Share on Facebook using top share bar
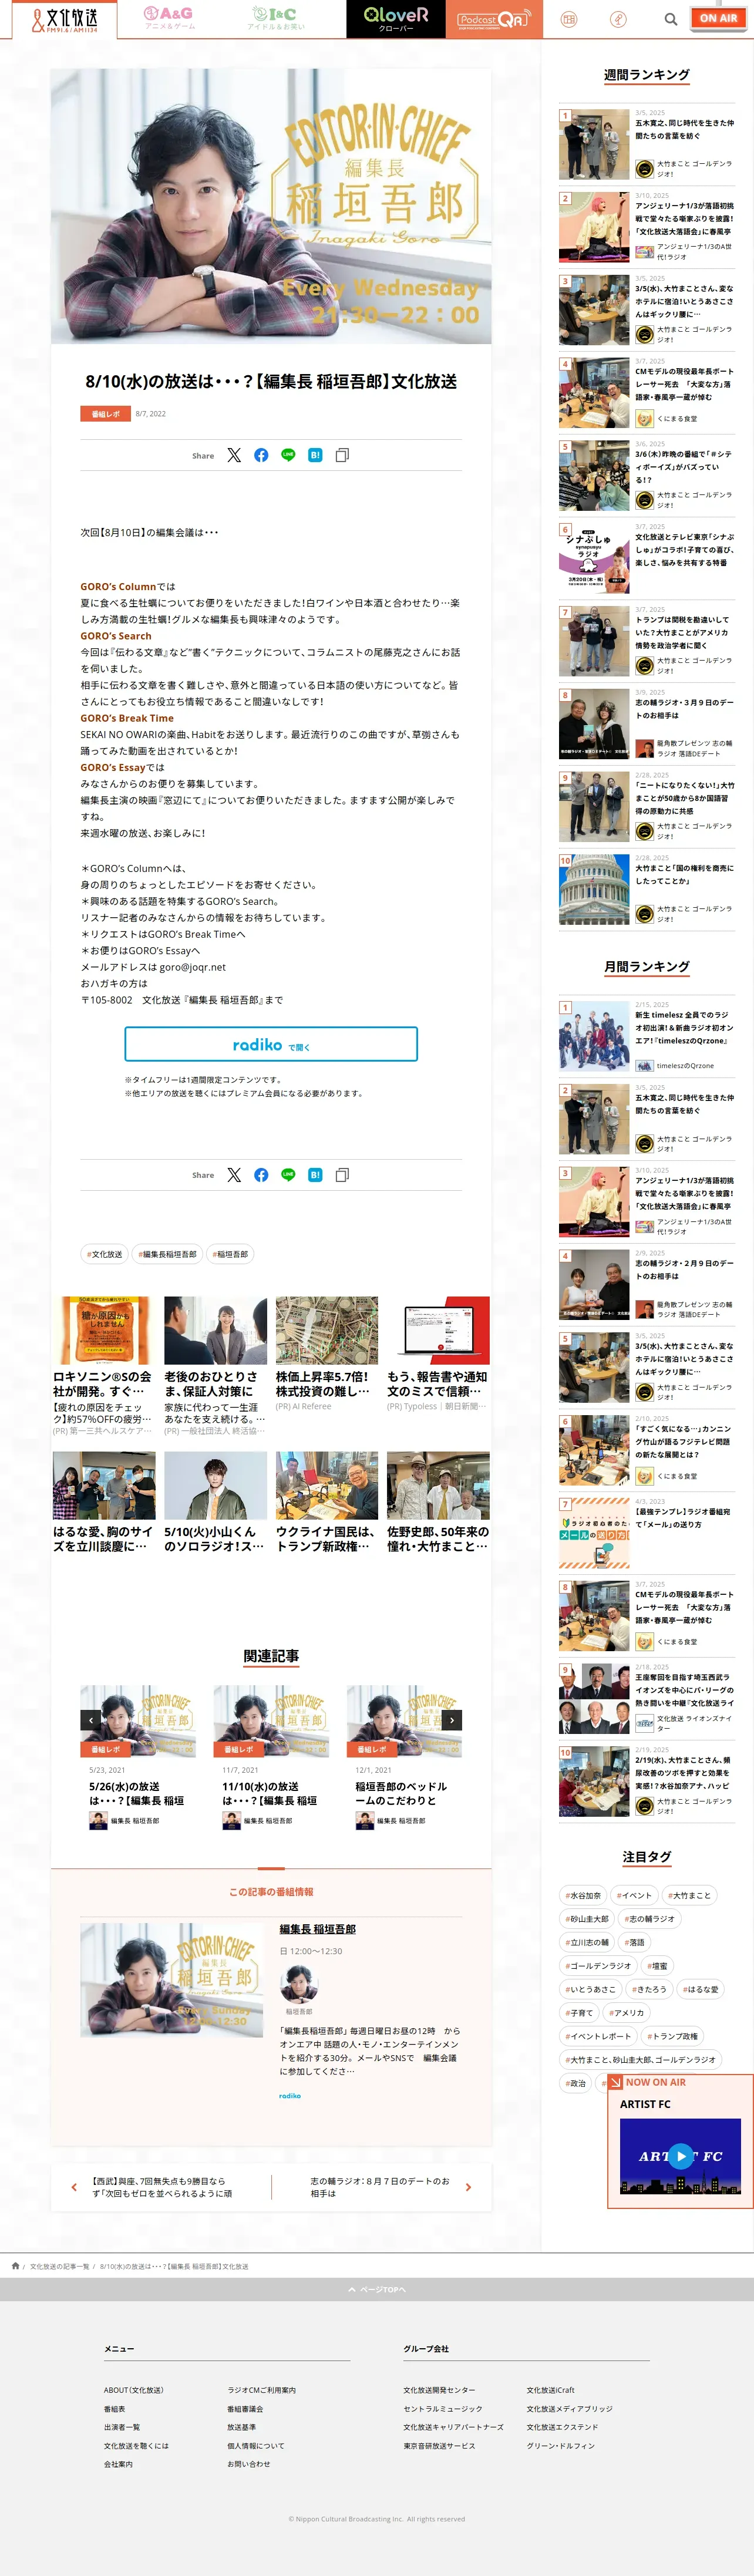Image resolution: width=754 pixels, height=2576 pixels. 261,455
